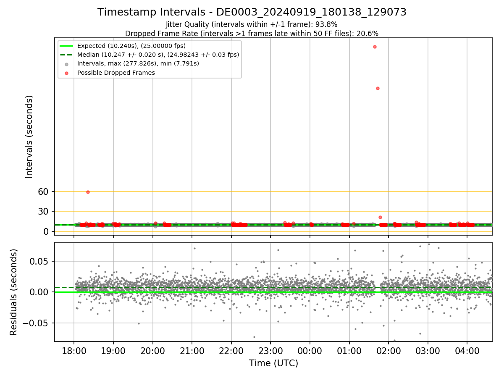Click the Residuals (seconds) y-axis label
The image size is (504, 378).
tap(14, 292)
